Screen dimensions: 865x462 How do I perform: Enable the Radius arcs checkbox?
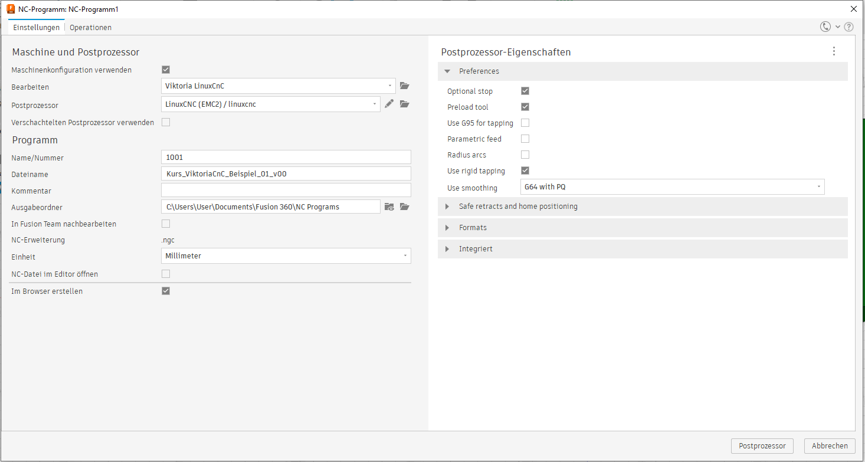(525, 155)
